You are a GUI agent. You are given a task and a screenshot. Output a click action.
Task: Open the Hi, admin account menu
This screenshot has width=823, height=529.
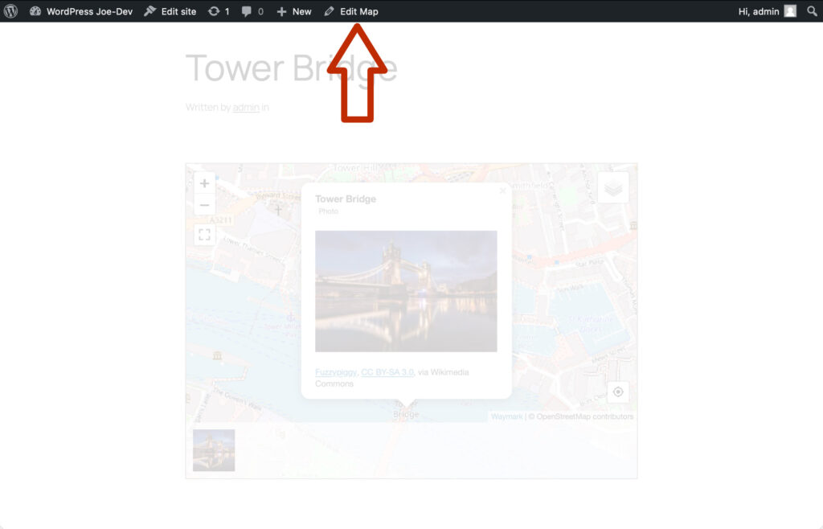click(x=767, y=11)
